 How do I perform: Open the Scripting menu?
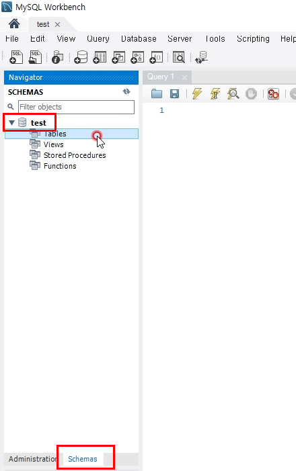click(x=253, y=39)
